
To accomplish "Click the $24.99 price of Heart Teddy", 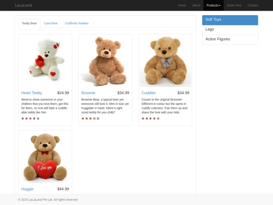I will click(x=63, y=93).
